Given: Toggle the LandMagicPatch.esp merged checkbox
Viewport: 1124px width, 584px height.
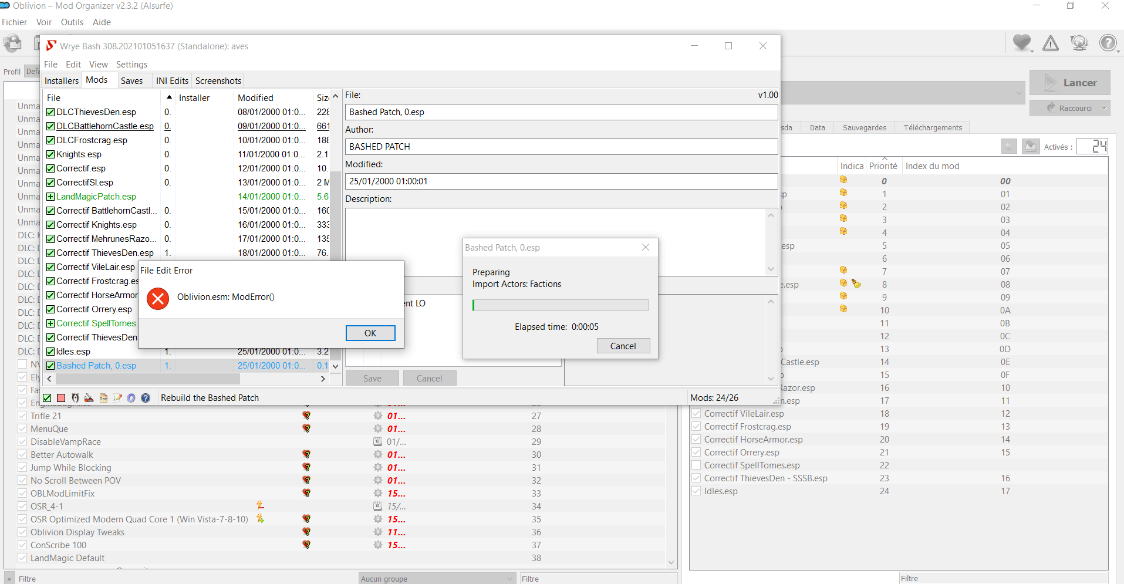Looking at the screenshot, I should tap(50, 197).
